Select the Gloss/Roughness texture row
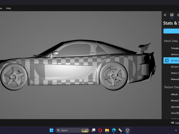Viewport: 179px width, 134px height. (x=171, y=113)
